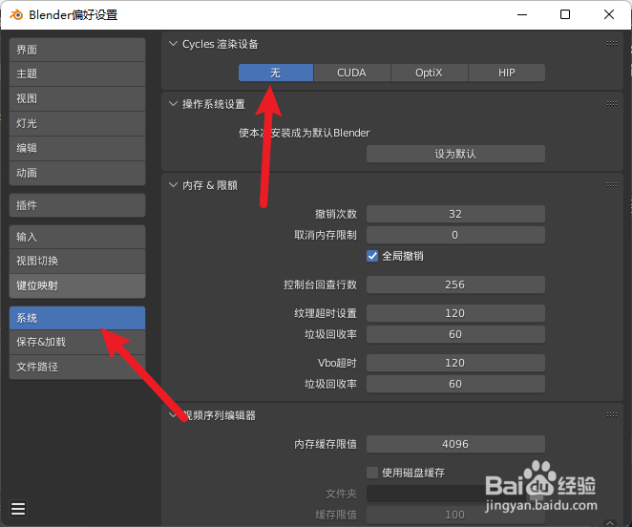Minimize the Blender偏好设置 window
Image resolution: width=632 pixels, height=527 pixels.
point(522,15)
